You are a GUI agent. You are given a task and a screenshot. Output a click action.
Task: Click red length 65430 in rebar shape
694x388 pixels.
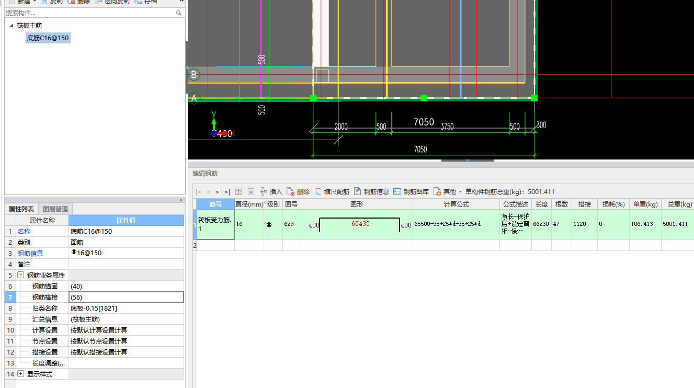(x=360, y=223)
